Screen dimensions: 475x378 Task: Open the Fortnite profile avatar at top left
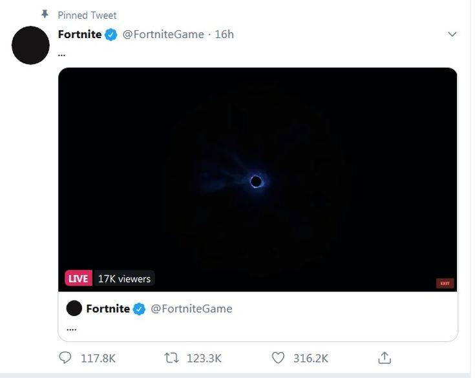pyautogui.click(x=30, y=45)
